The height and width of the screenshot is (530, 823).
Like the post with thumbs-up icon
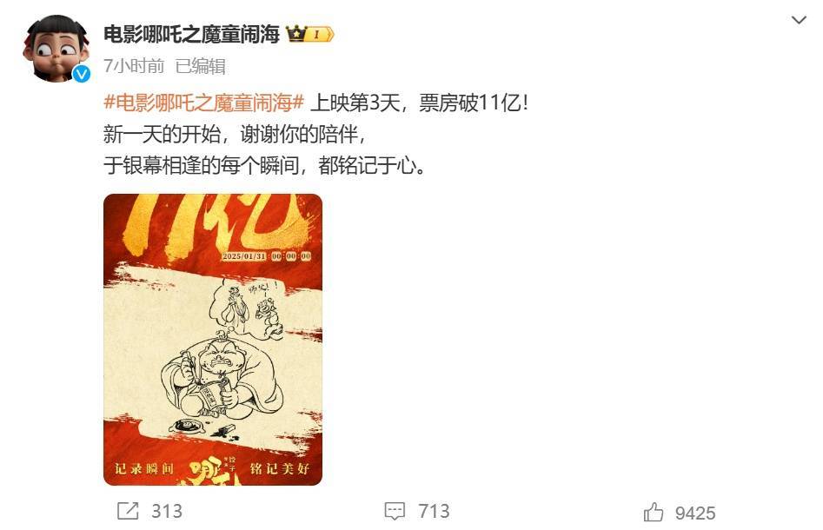coord(654,512)
